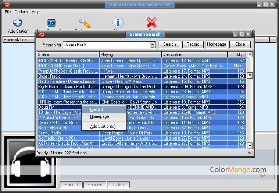Click the Homepage button in search dialog
Image resolution: width=279 pixels, height=193 pixels.
pyautogui.click(x=216, y=44)
